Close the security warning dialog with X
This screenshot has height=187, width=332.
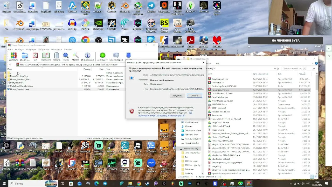point(203,63)
